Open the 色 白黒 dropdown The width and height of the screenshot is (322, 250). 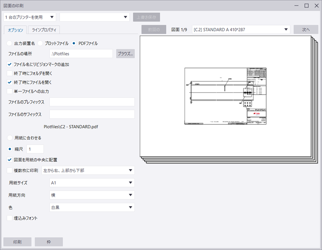point(92,207)
